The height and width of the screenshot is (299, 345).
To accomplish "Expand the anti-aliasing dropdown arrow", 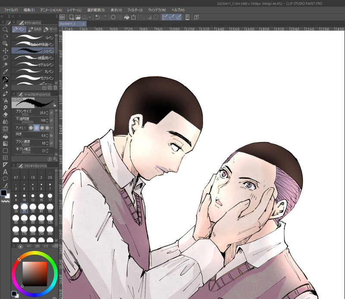I will (x=52, y=128).
